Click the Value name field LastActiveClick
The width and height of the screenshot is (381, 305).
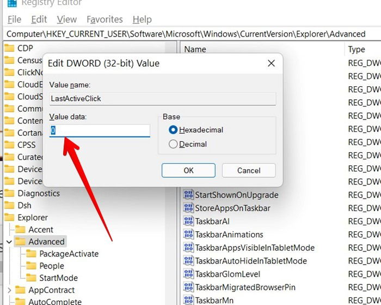[163, 98]
